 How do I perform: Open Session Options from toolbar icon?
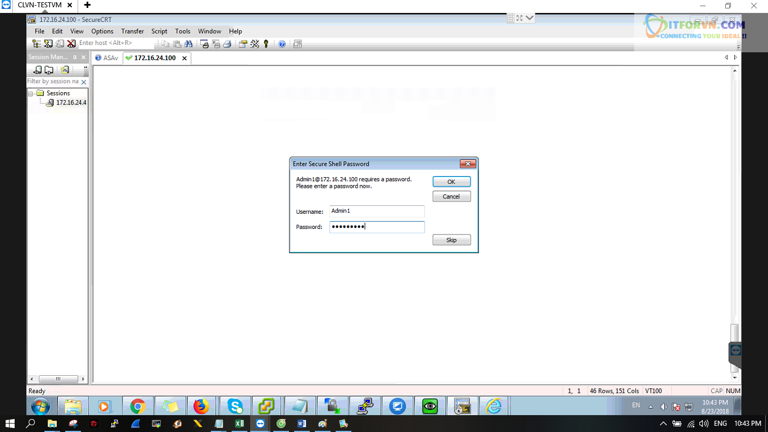(x=243, y=43)
